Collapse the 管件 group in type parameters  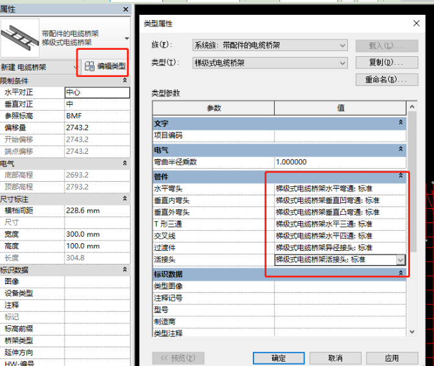click(x=400, y=175)
